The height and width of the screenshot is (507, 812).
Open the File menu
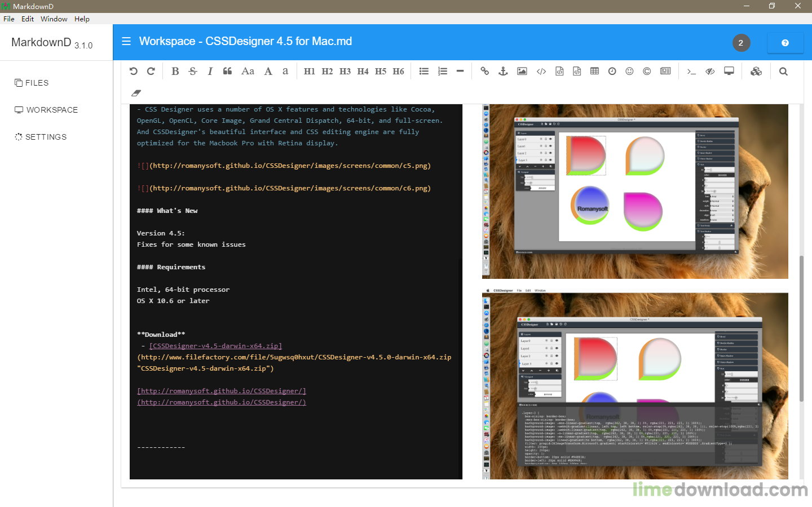(9, 19)
